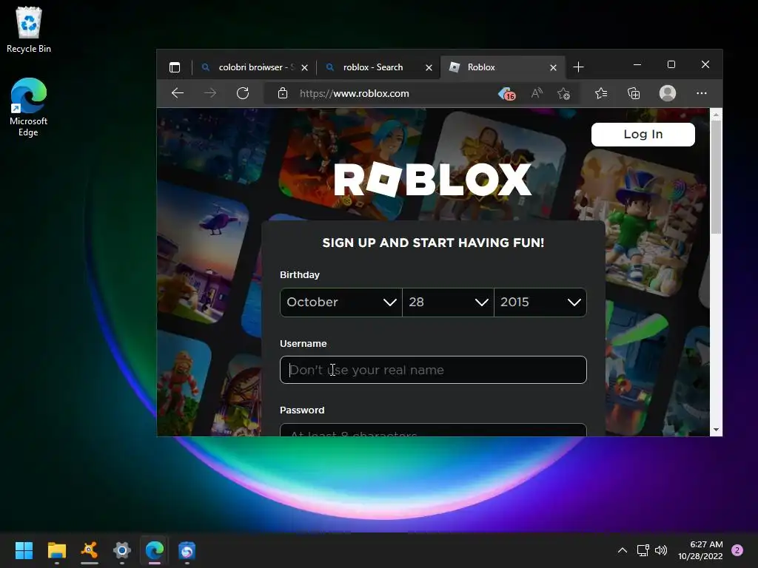The image size is (758, 568).
Task: Click the browser forward arrow
Action: coord(210,93)
